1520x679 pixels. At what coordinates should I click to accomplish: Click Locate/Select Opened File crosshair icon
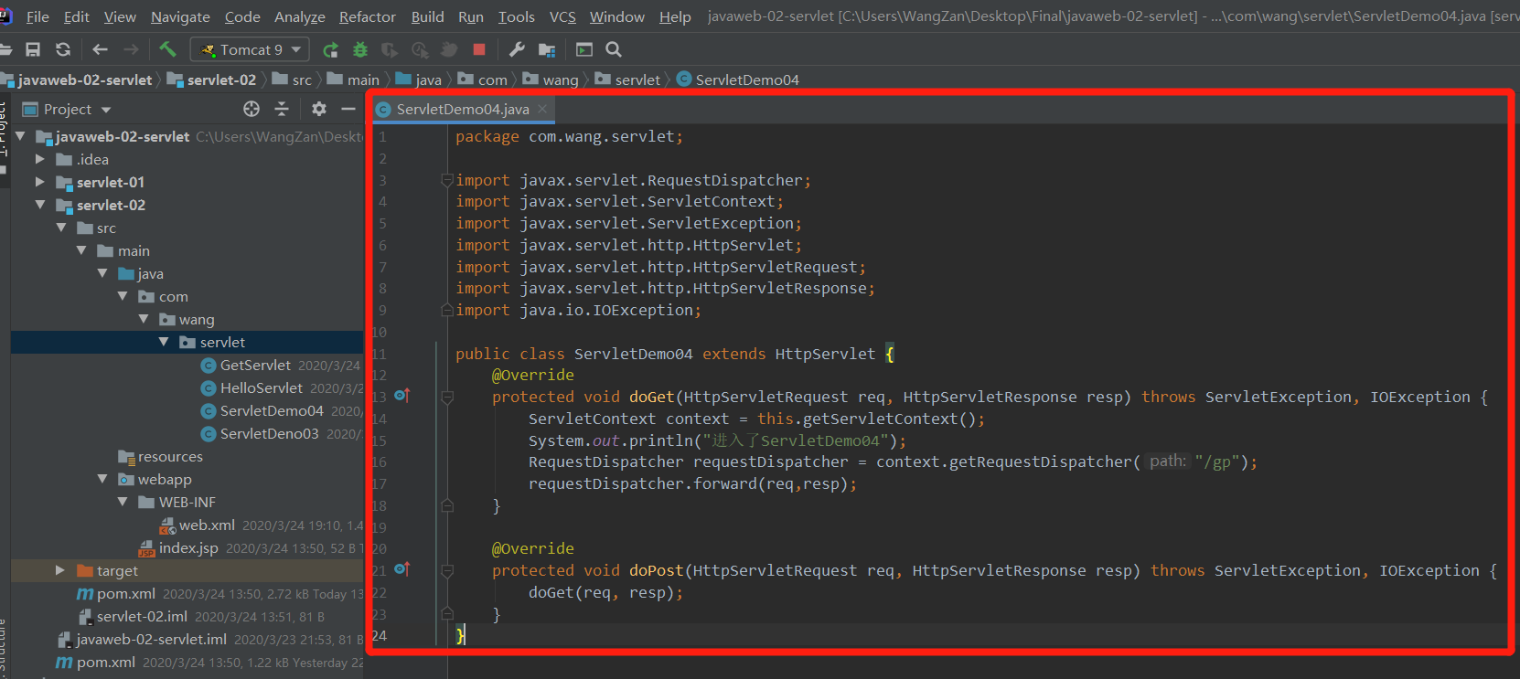[252, 109]
